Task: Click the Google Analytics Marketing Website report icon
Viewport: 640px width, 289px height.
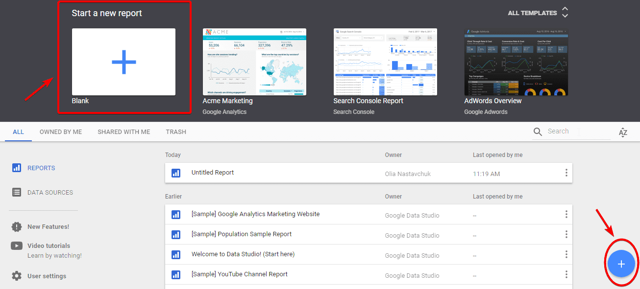Action: pyautogui.click(x=176, y=215)
